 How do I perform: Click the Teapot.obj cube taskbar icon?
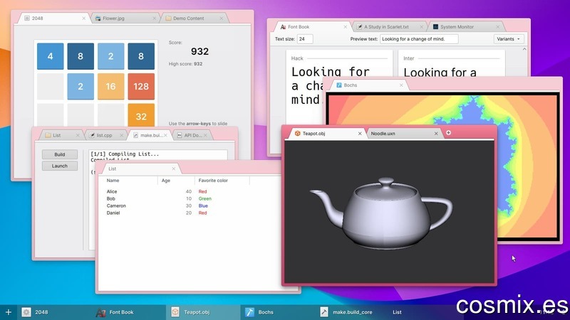click(x=175, y=312)
